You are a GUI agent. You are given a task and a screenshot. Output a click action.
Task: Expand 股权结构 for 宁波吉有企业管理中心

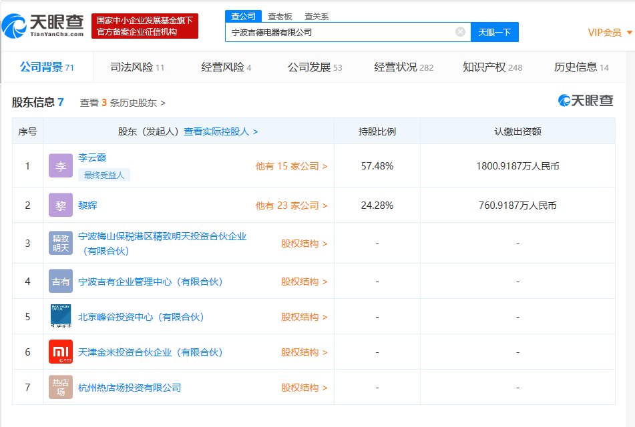(304, 282)
